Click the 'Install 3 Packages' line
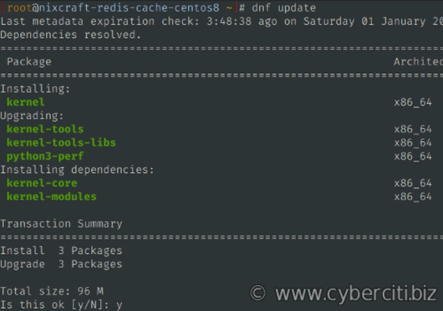Viewport: 443px width, 311px height. point(61,251)
